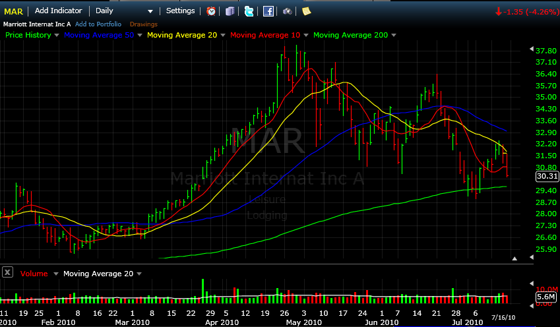
Task: Open the Daily timeframe dropdown
Action: [150, 11]
